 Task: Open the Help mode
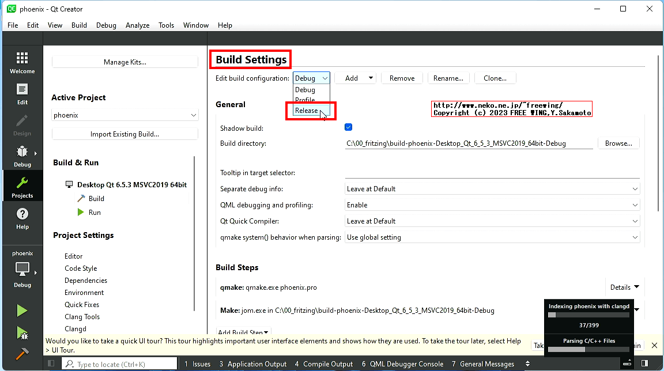pos(22,217)
